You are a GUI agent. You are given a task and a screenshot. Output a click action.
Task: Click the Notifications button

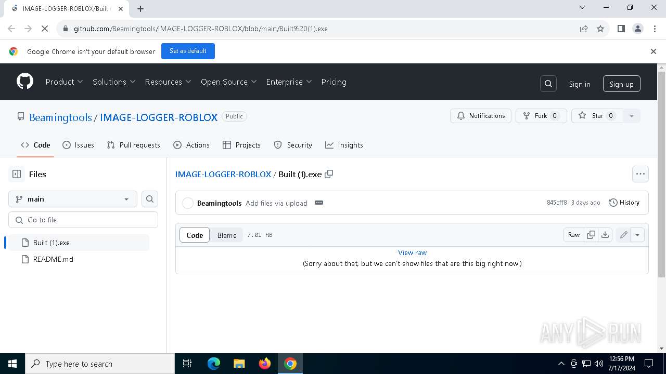click(481, 116)
